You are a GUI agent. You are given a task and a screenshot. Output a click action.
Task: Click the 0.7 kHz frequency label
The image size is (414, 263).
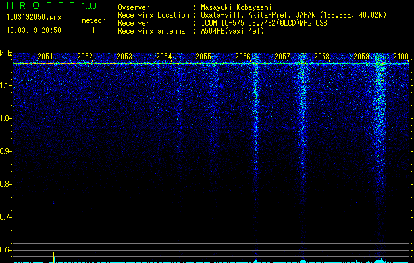[5, 217]
